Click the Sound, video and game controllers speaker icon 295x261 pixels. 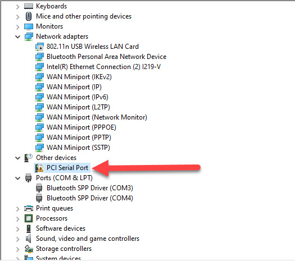pos(28,239)
